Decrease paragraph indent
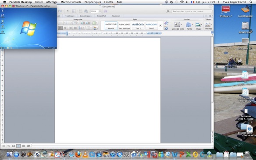Screen dimensions: 256x160 point(83,23)
